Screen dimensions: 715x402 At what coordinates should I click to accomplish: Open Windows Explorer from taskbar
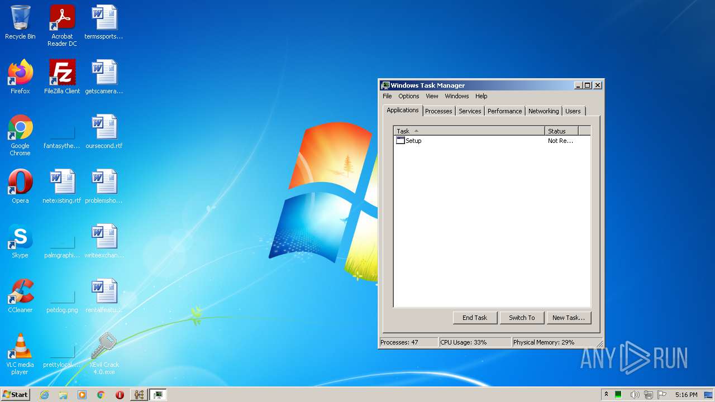tap(63, 395)
